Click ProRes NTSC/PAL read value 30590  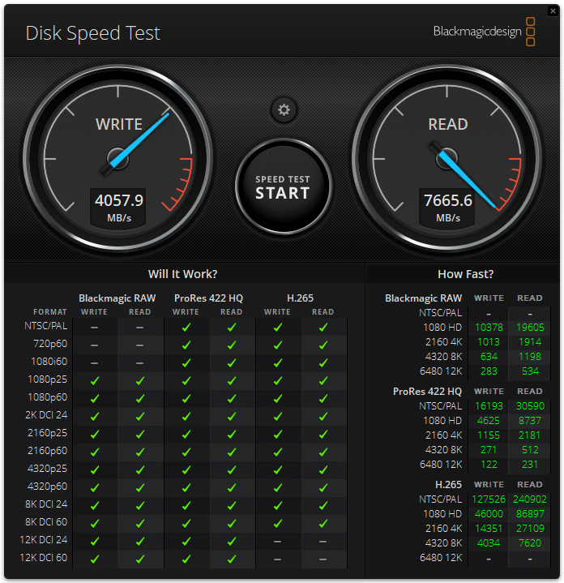click(x=530, y=406)
